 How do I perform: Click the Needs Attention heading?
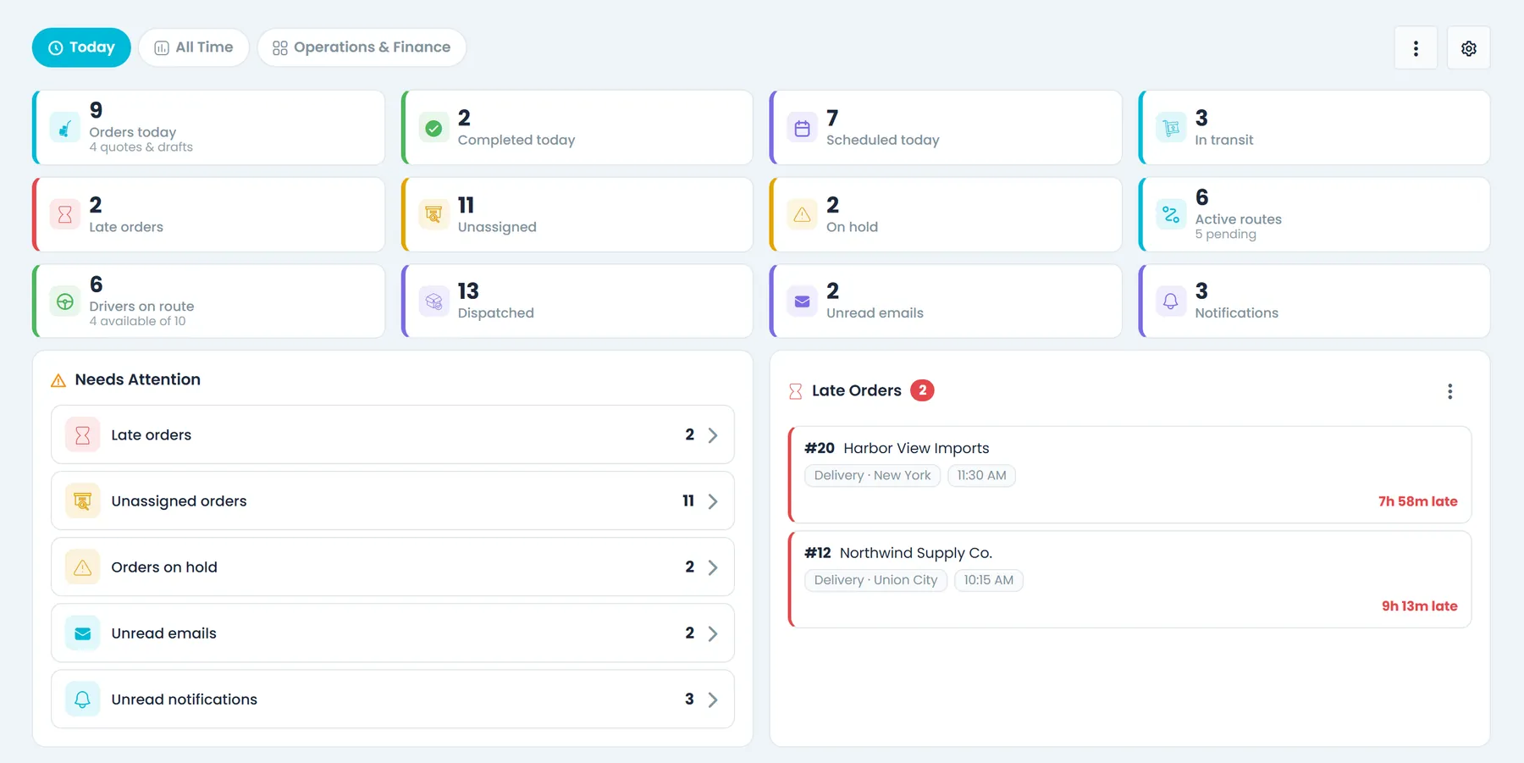(137, 379)
